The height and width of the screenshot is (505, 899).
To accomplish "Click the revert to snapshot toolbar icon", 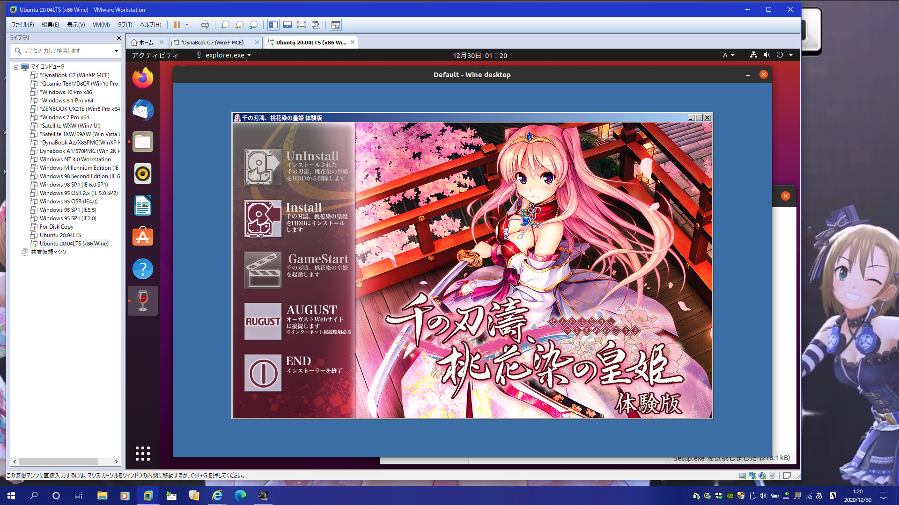I will (x=239, y=25).
